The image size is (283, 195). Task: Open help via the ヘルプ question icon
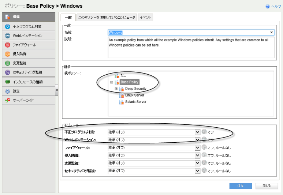(268, 7)
